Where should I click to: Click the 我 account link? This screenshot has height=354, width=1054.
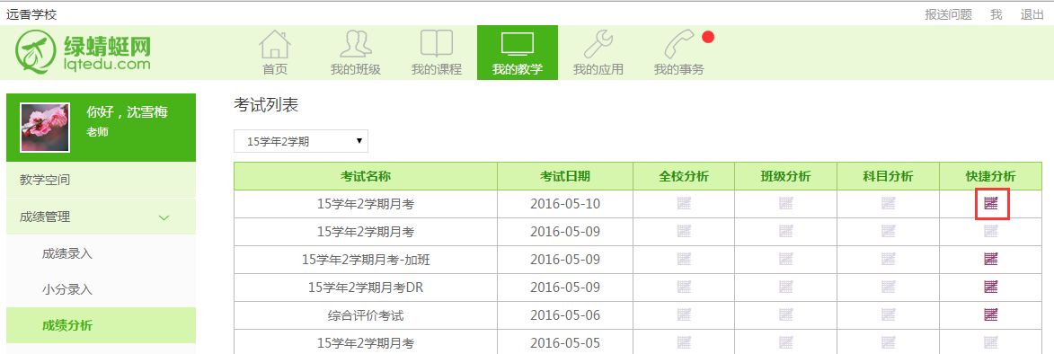coord(996,14)
